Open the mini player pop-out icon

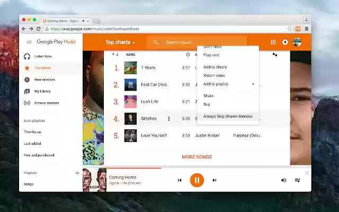(x=307, y=173)
